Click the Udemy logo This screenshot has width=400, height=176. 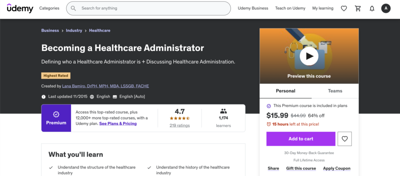[x=20, y=8]
